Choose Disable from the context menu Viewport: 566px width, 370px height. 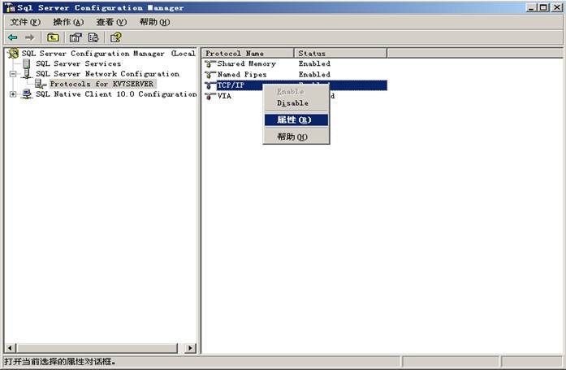click(x=292, y=103)
